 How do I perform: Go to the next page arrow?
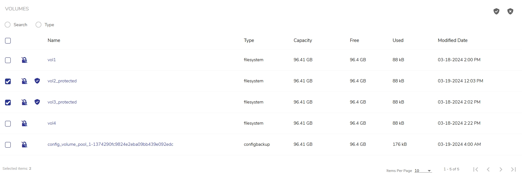pos(501,169)
